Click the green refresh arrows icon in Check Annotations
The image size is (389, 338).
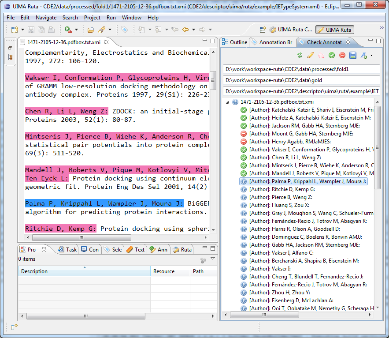(300, 56)
